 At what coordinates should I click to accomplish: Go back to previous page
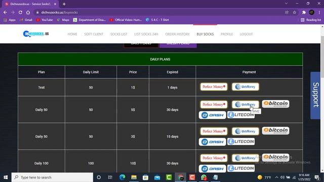pyautogui.click(x=5, y=12)
